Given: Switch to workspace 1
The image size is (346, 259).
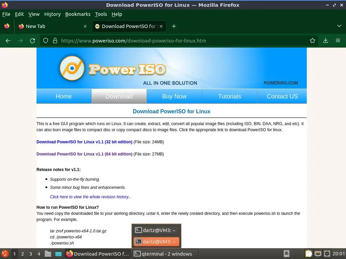Looking at the screenshot, I should [x=14, y=254].
